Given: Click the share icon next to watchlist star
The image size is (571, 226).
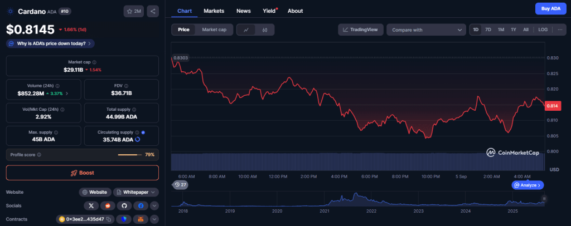Looking at the screenshot, I should pos(153,11).
